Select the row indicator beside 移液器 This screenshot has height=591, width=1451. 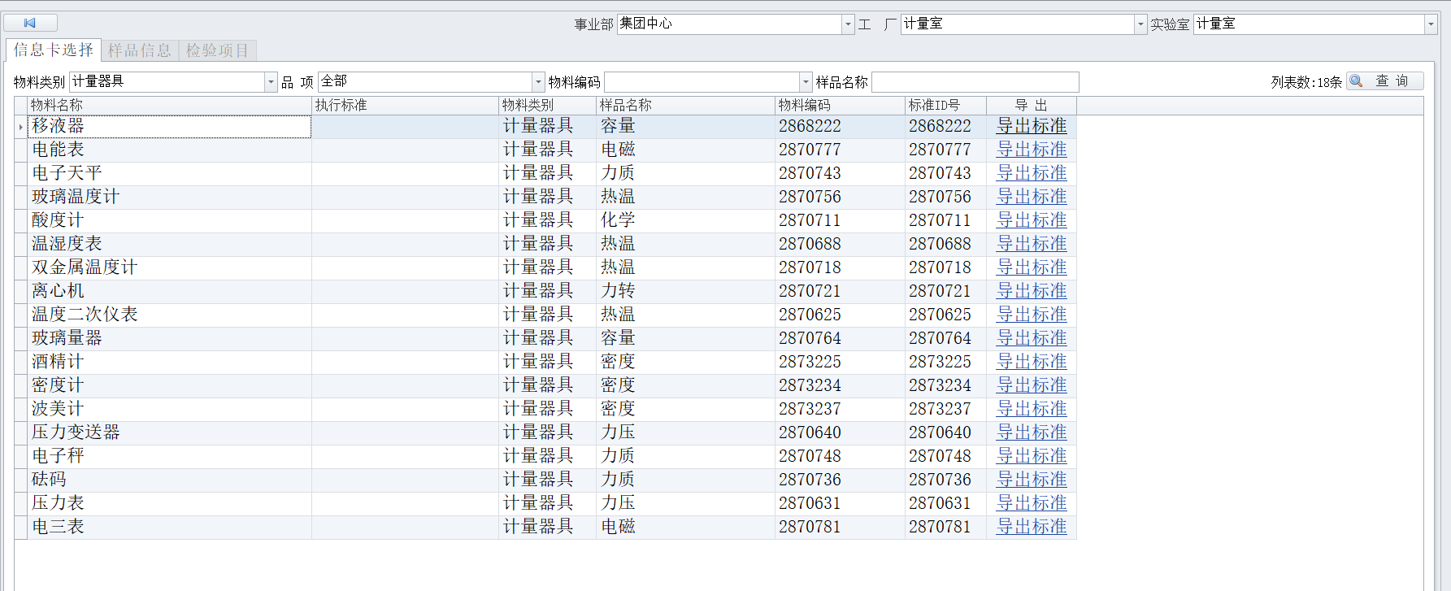[x=21, y=127]
